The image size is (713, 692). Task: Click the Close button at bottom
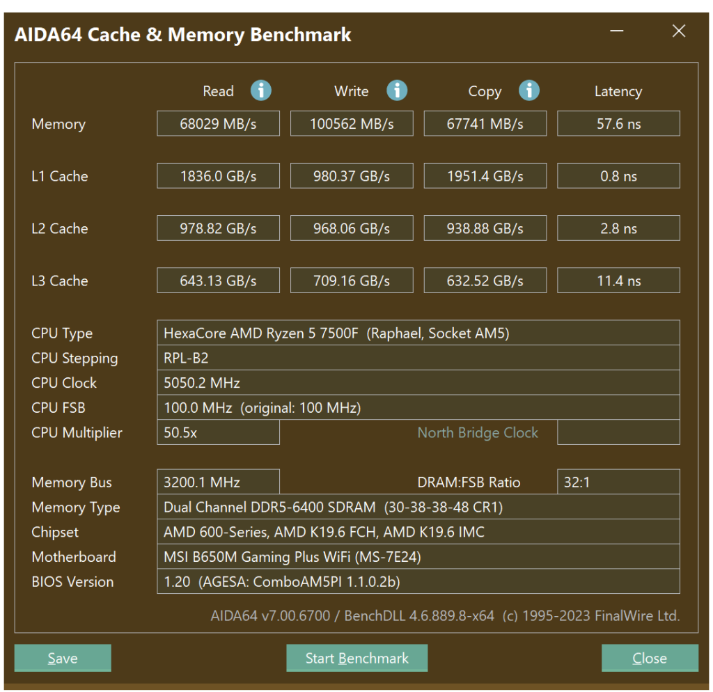649,658
